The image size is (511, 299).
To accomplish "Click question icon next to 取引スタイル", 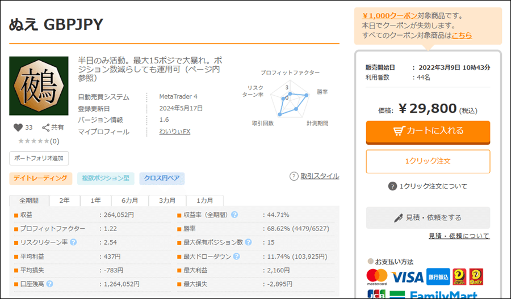I will click(x=294, y=177).
